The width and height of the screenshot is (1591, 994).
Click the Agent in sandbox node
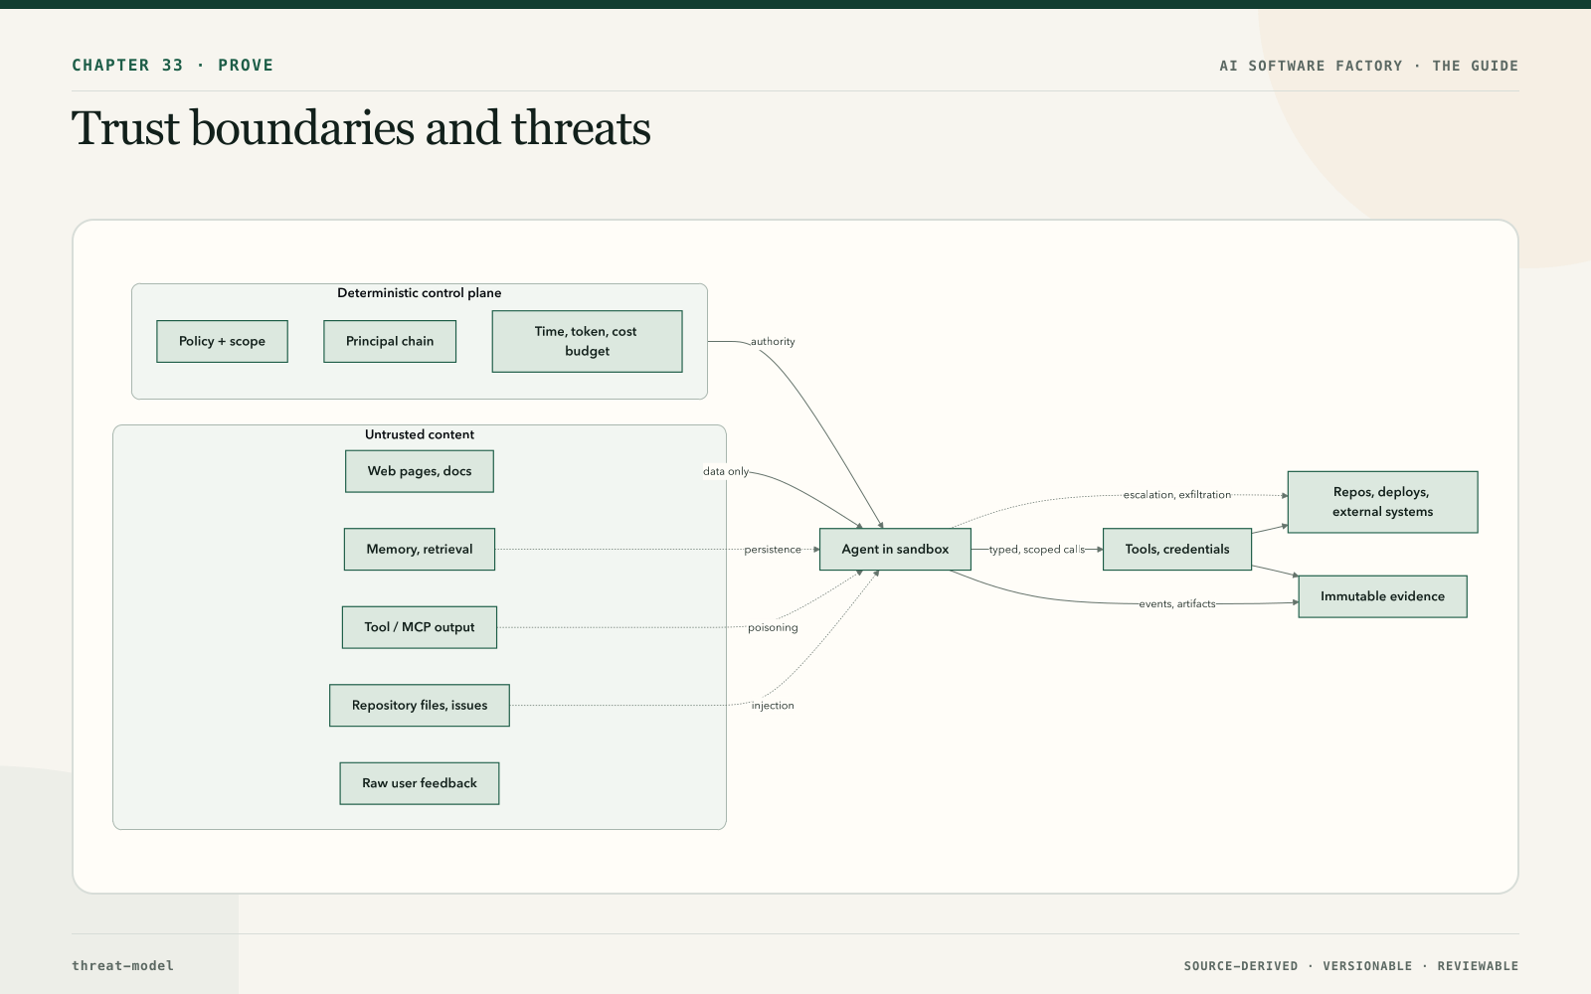(895, 549)
